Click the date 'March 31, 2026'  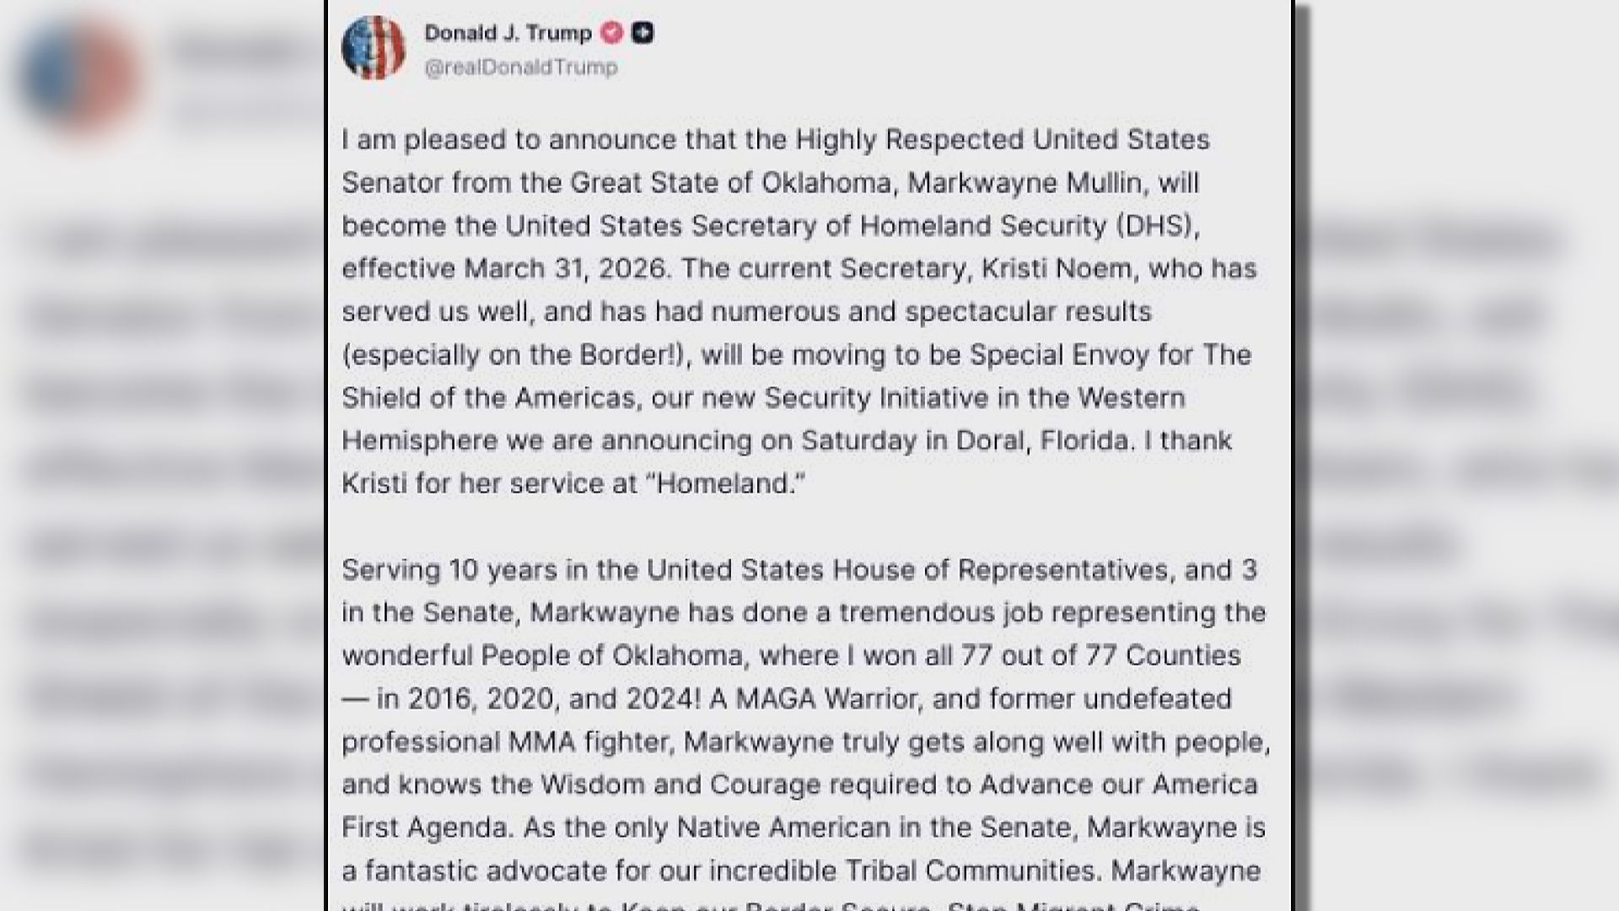pos(567,269)
